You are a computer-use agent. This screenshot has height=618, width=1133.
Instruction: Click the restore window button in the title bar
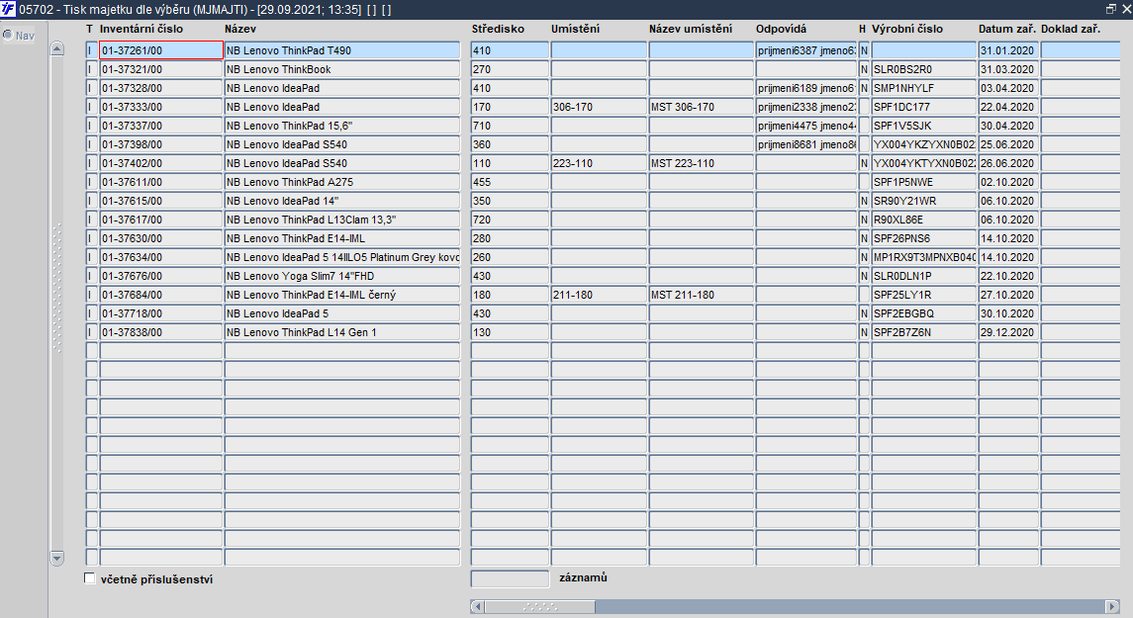[1111, 9]
